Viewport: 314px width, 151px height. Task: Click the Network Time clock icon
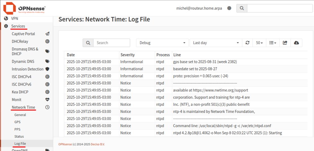point(47,108)
